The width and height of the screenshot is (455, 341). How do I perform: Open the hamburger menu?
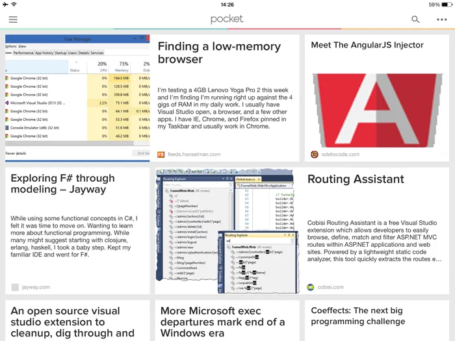pyautogui.click(x=13, y=19)
